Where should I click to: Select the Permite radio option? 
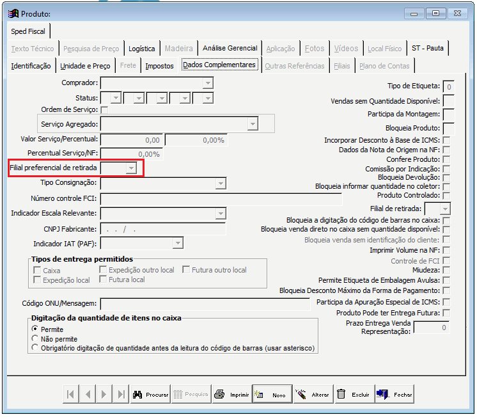[35, 329]
